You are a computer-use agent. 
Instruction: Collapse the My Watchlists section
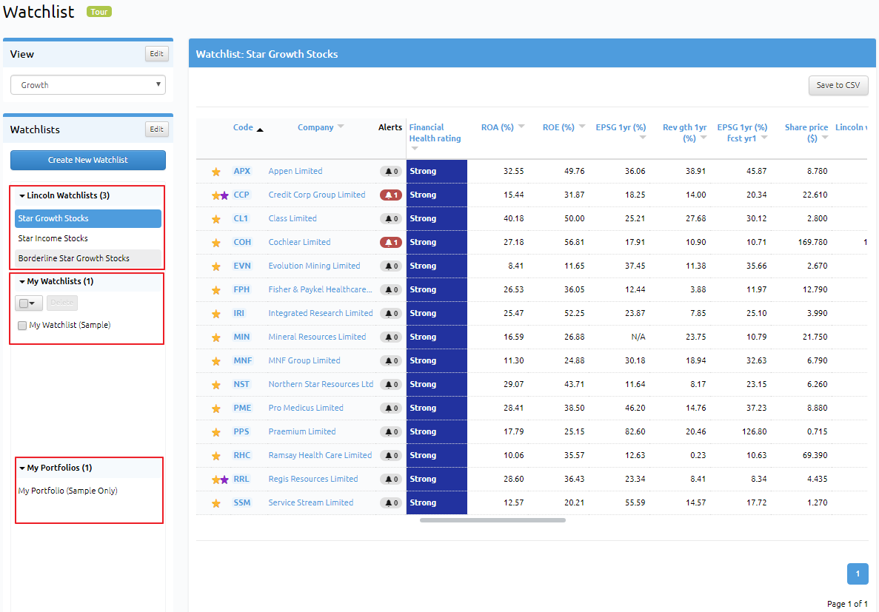pos(56,281)
